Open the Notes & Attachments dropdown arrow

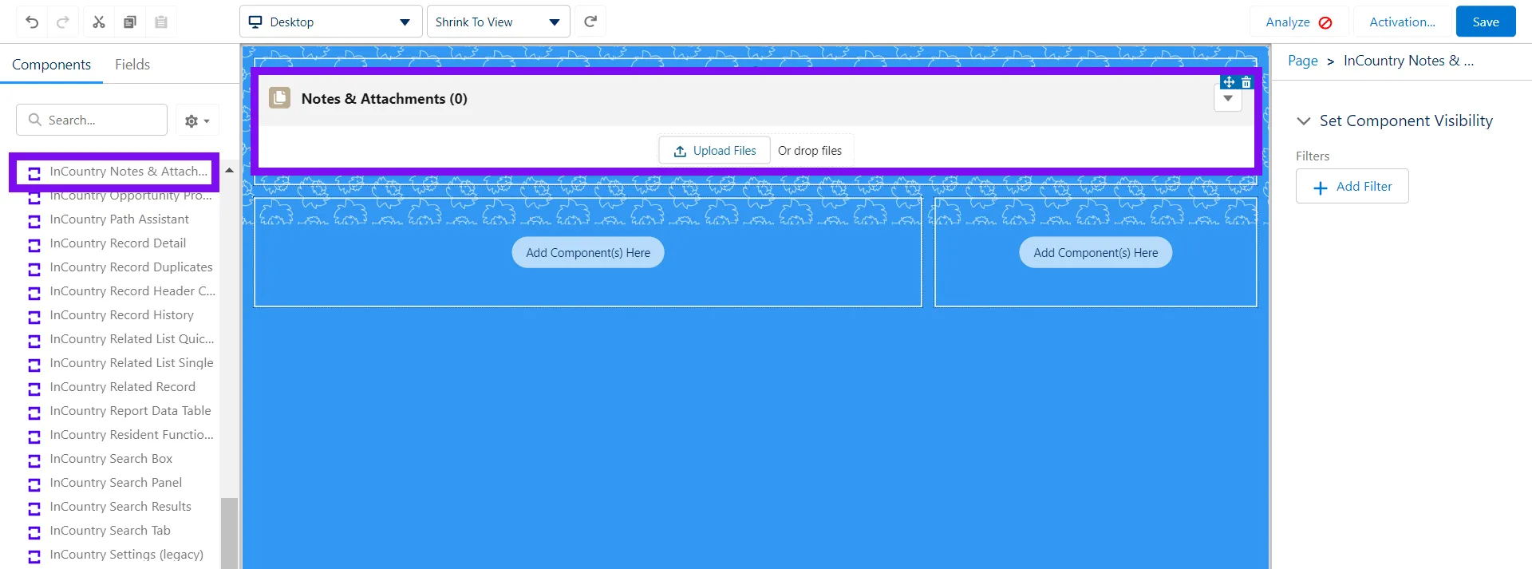tap(1228, 99)
